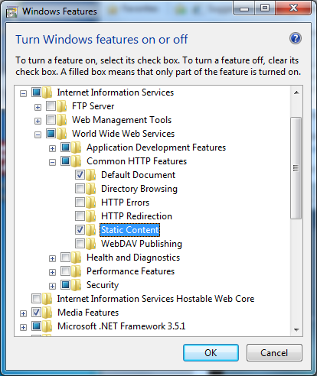
Task: Click the scrollbar down arrow
Action: point(296,330)
